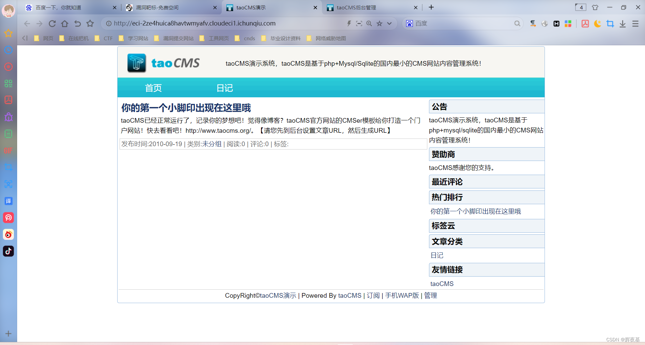The image size is (645, 345).
Task: Click the colorful grid apps extension icon
Action: tap(568, 23)
